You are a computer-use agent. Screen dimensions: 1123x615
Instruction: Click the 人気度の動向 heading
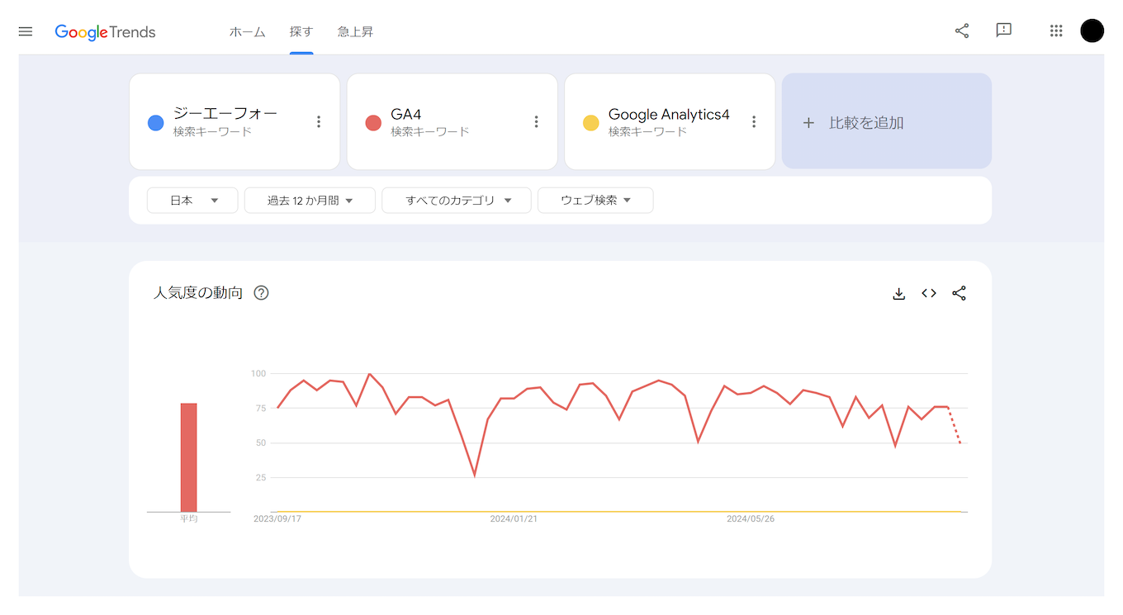[x=198, y=293]
